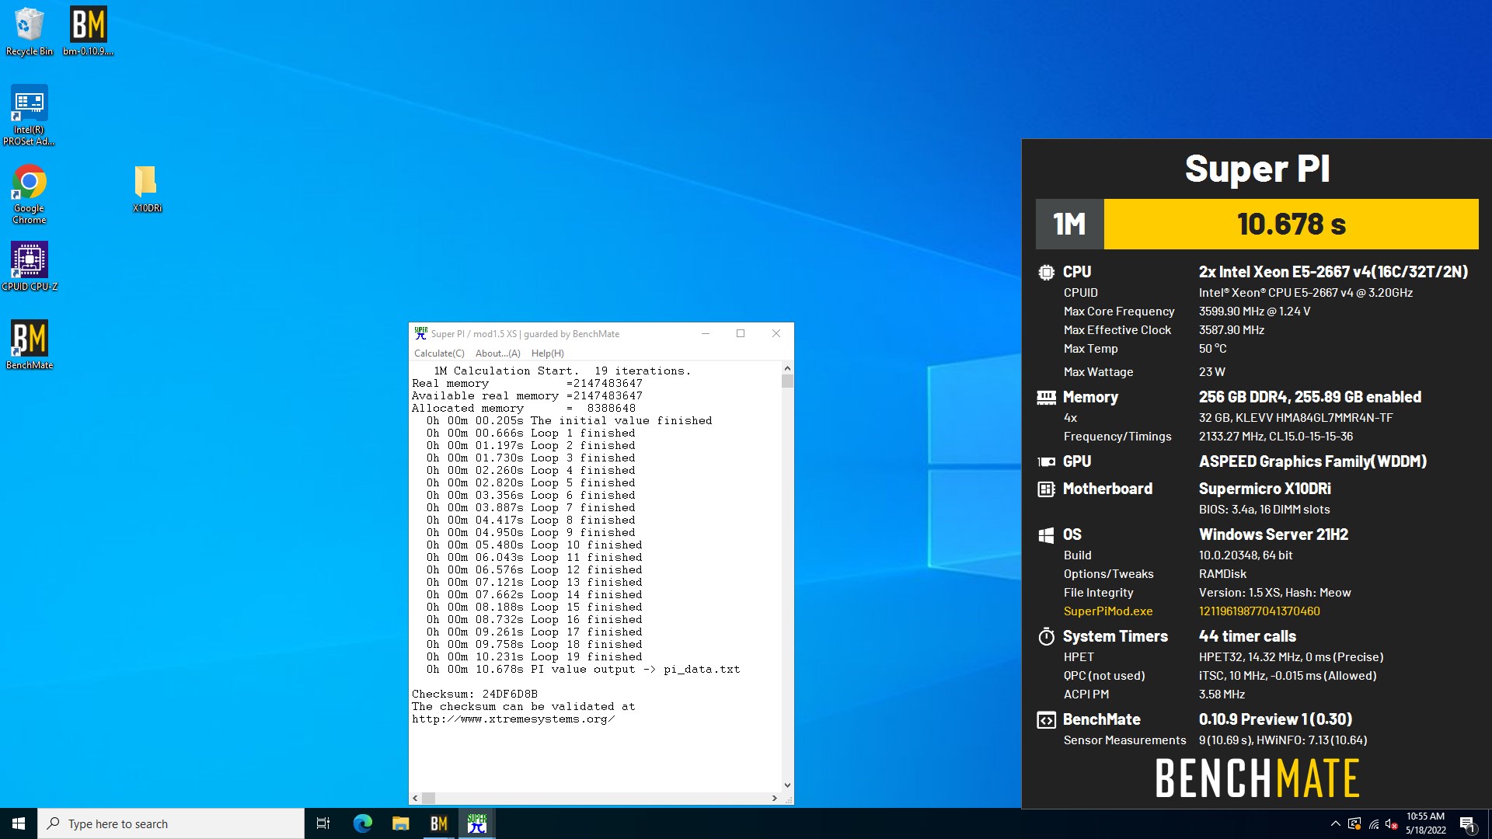The width and height of the screenshot is (1492, 839).
Task: Open Intel(R) PROSet Adapter desktop shortcut
Action: click(x=29, y=115)
